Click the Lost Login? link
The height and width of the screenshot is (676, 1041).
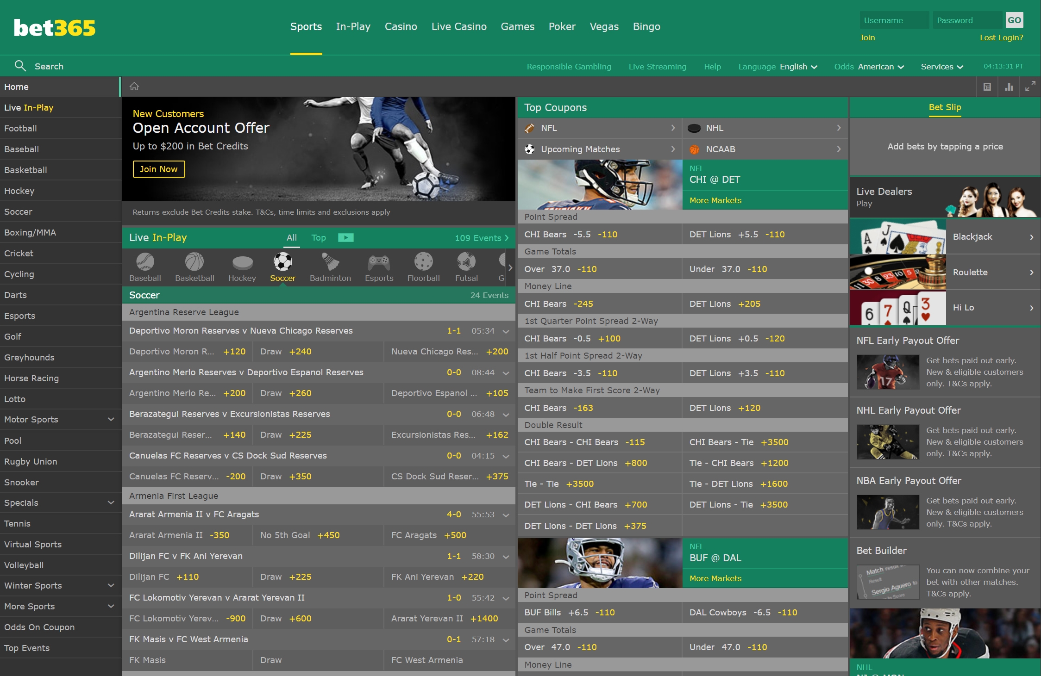coord(1001,37)
